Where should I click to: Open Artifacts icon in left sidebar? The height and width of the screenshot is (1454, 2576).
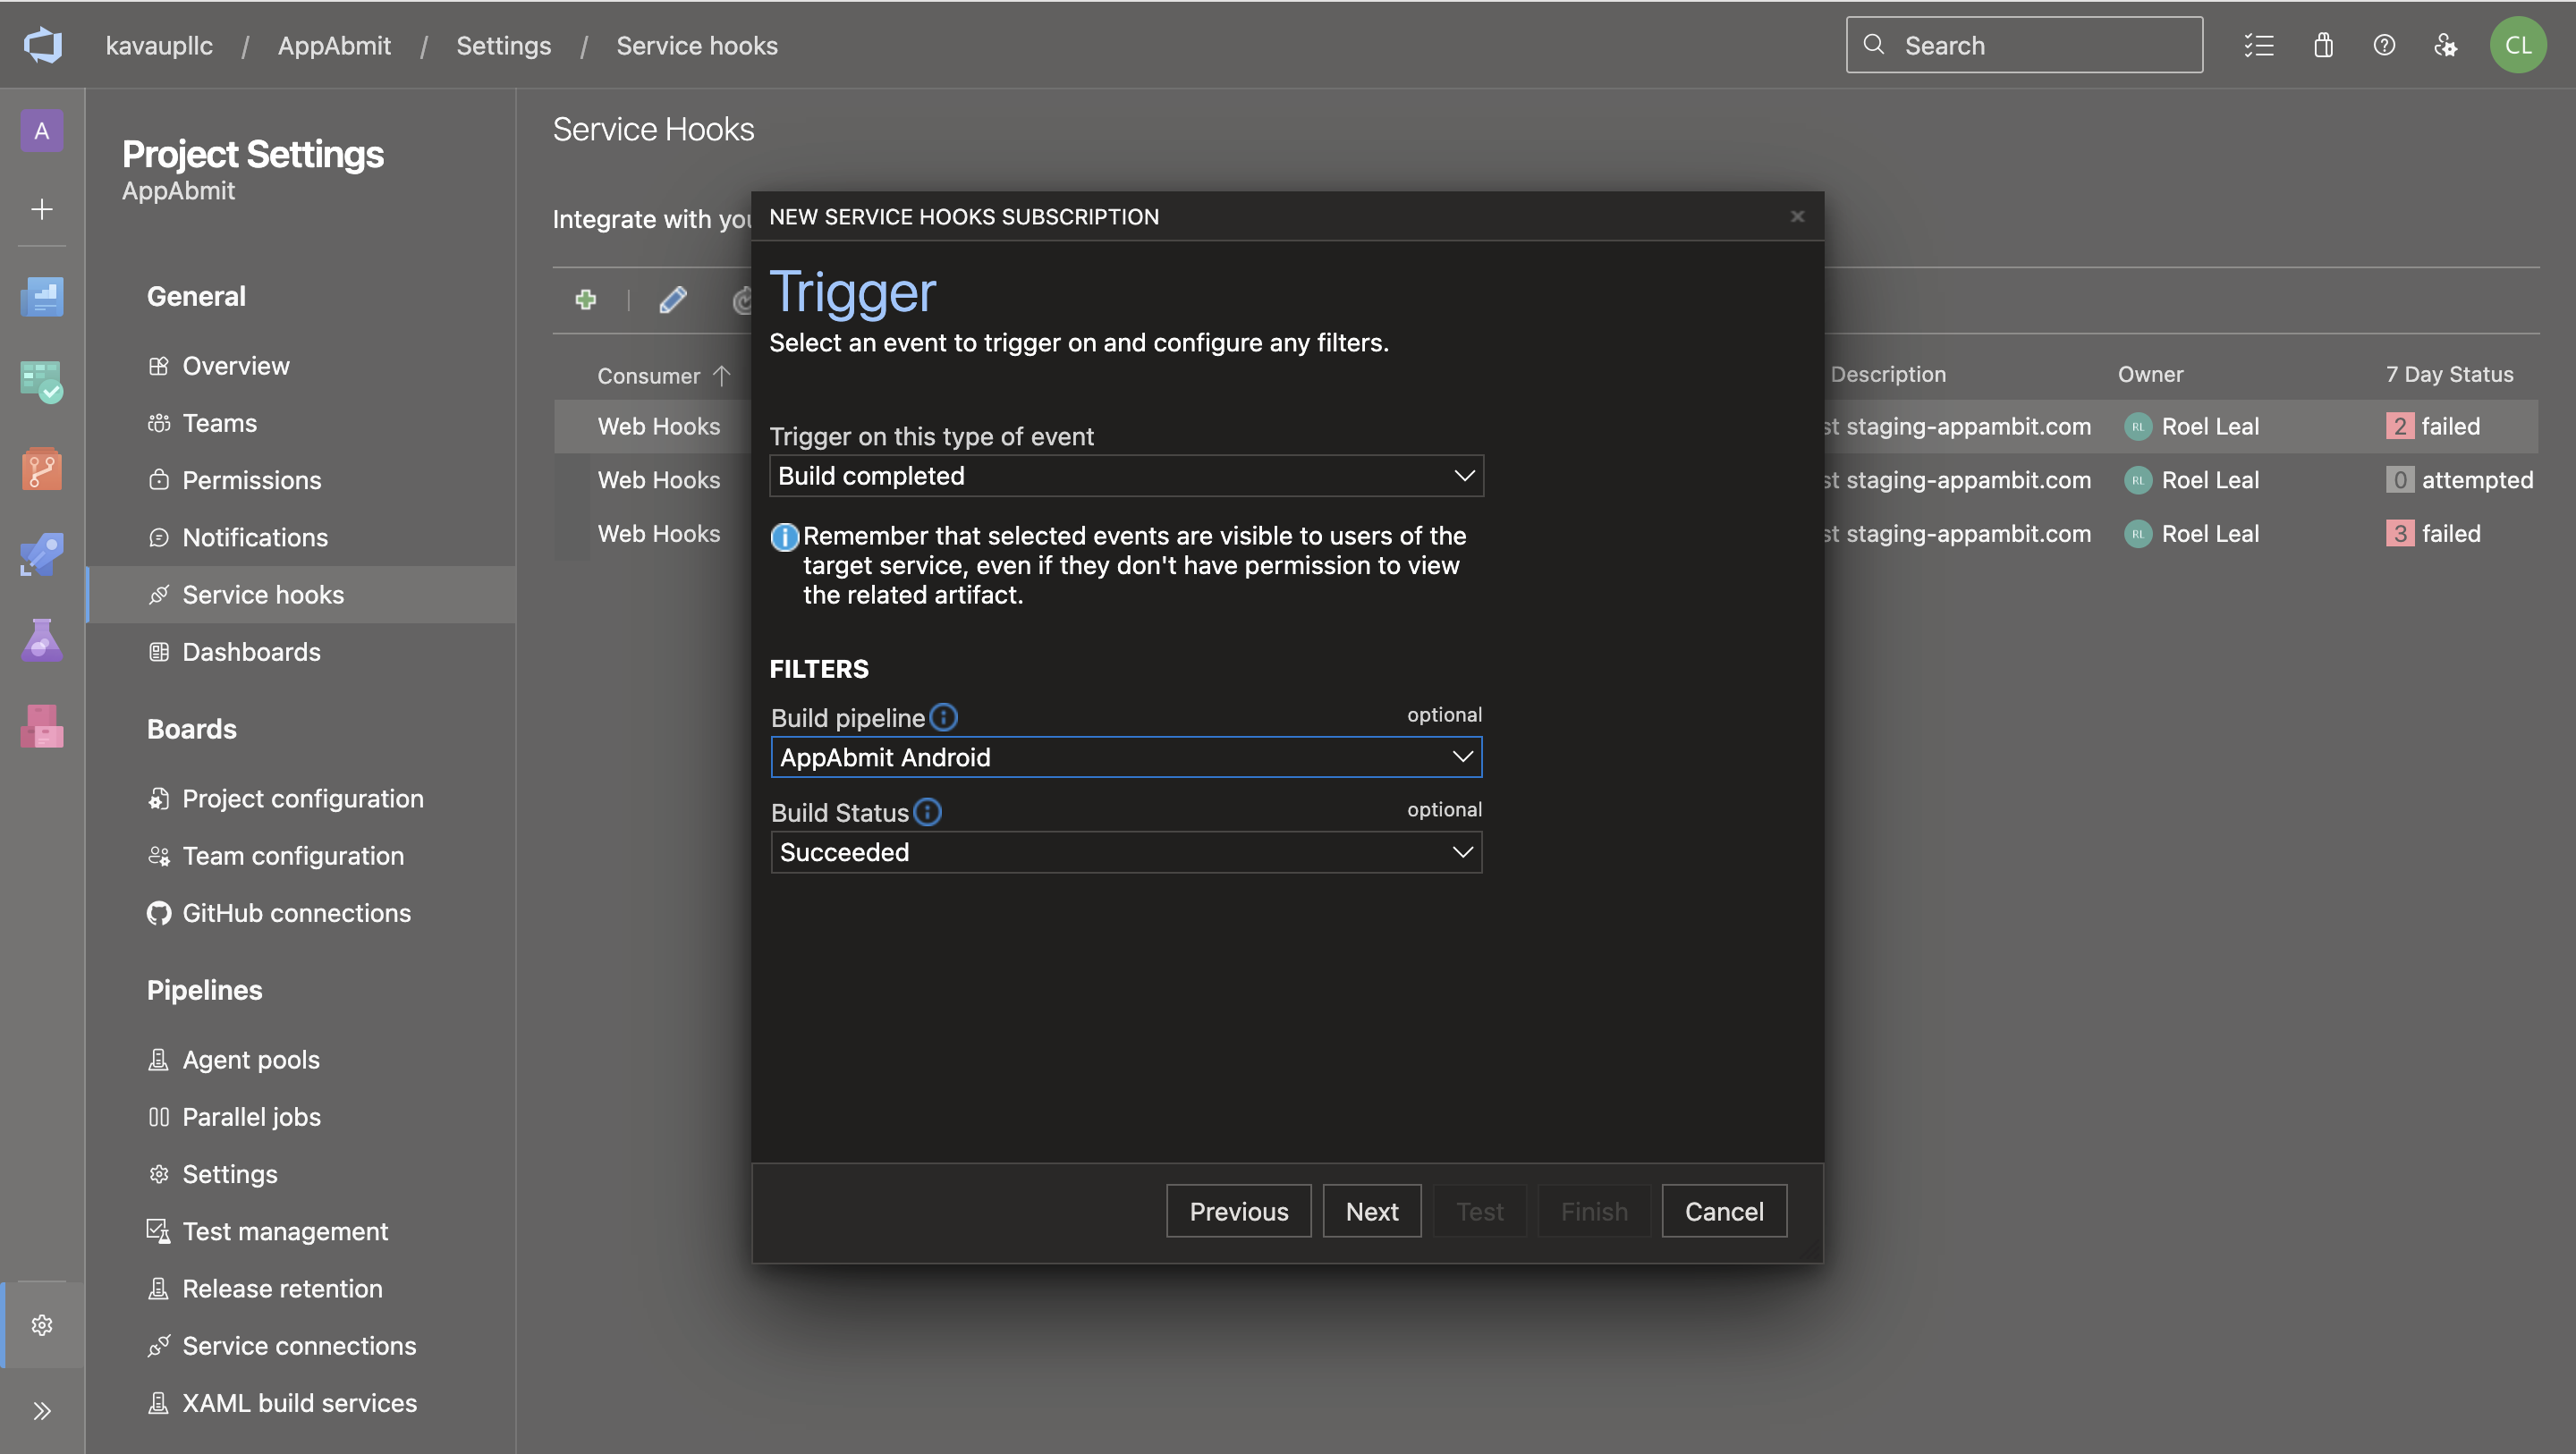(42, 726)
